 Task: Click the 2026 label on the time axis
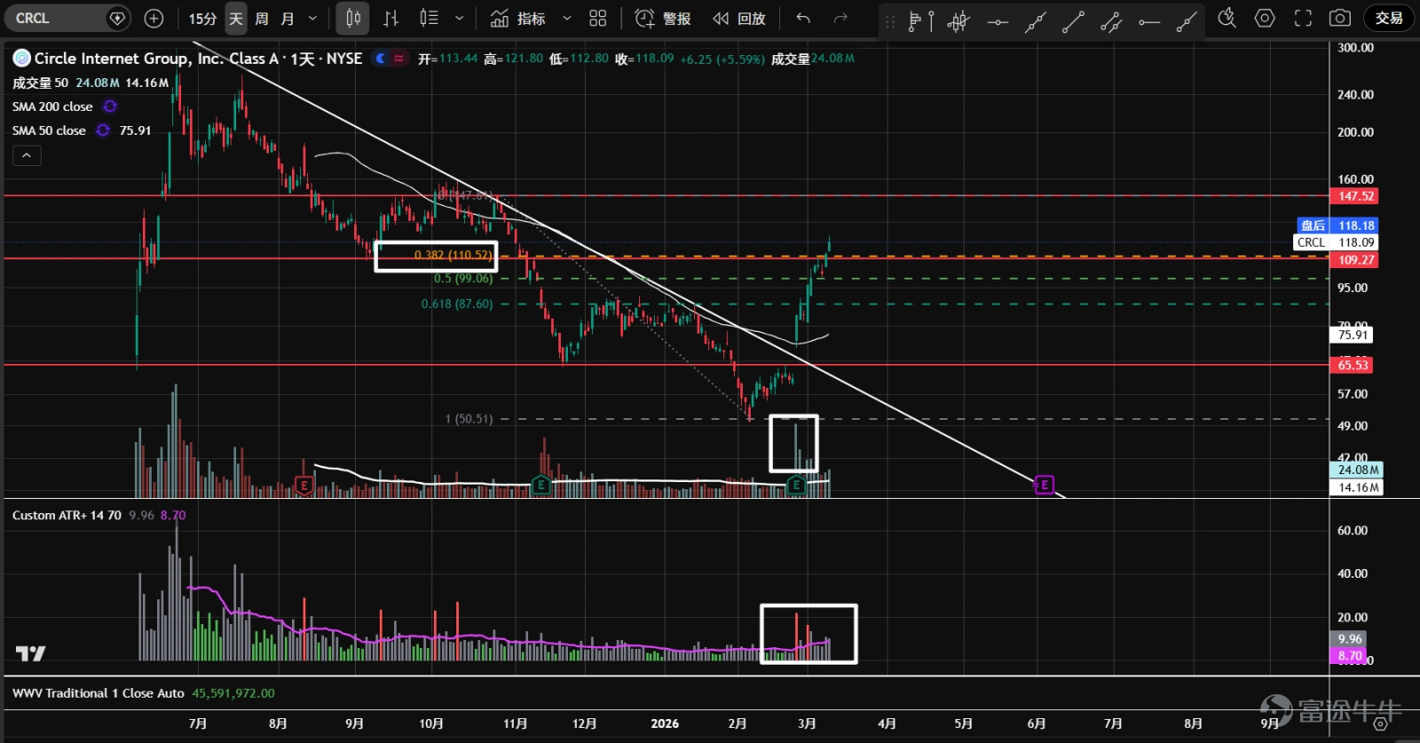(665, 723)
